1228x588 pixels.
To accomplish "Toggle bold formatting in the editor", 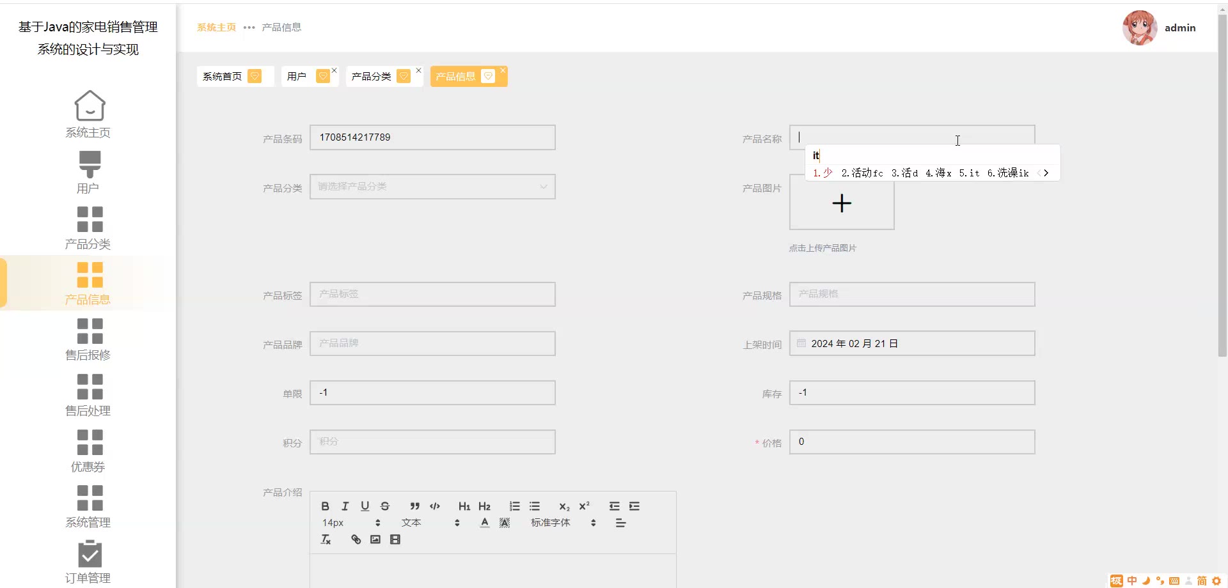I will pyautogui.click(x=325, y=506).
